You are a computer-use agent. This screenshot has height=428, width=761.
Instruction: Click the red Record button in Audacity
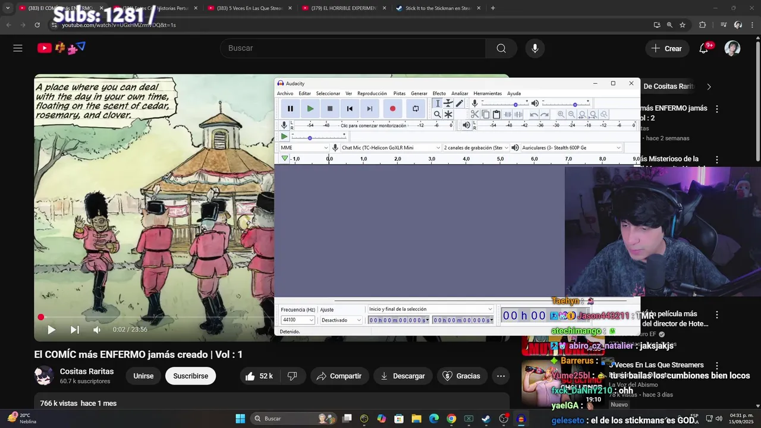[x=392, y=109]
